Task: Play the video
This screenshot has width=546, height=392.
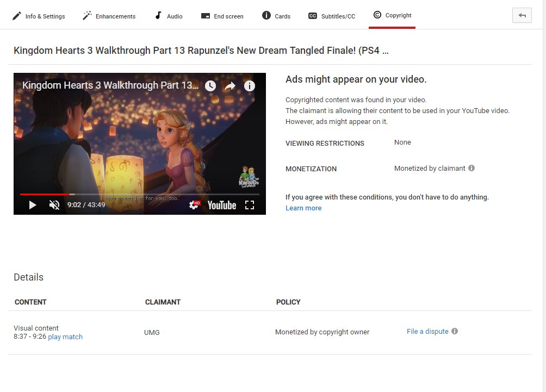Action: click(x=33, y=205)
